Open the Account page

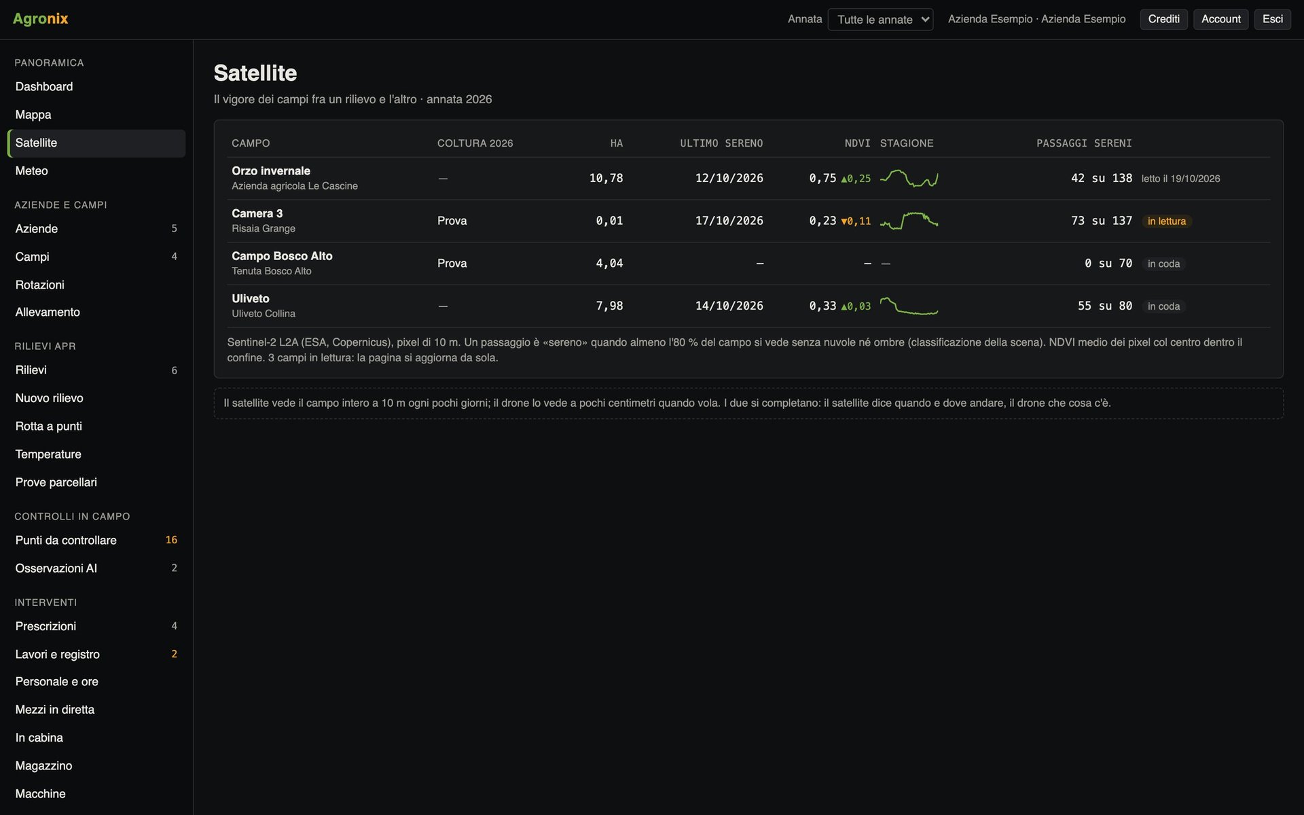click(x=1220, y=19)
